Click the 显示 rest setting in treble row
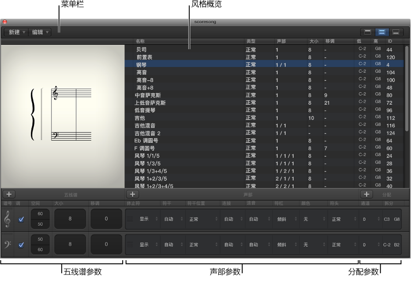Image resolution: width=412 pixels, height=282 pixels. [x=143, y=219]
